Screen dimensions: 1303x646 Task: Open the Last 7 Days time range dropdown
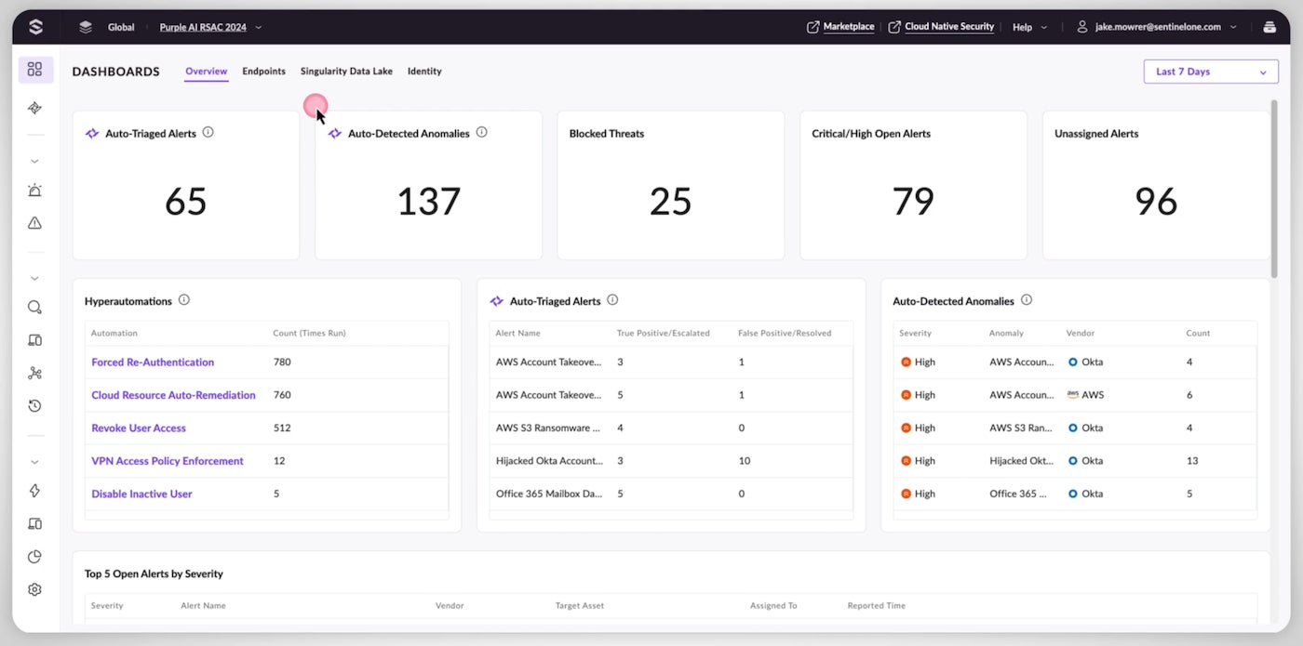(1210, 72)
